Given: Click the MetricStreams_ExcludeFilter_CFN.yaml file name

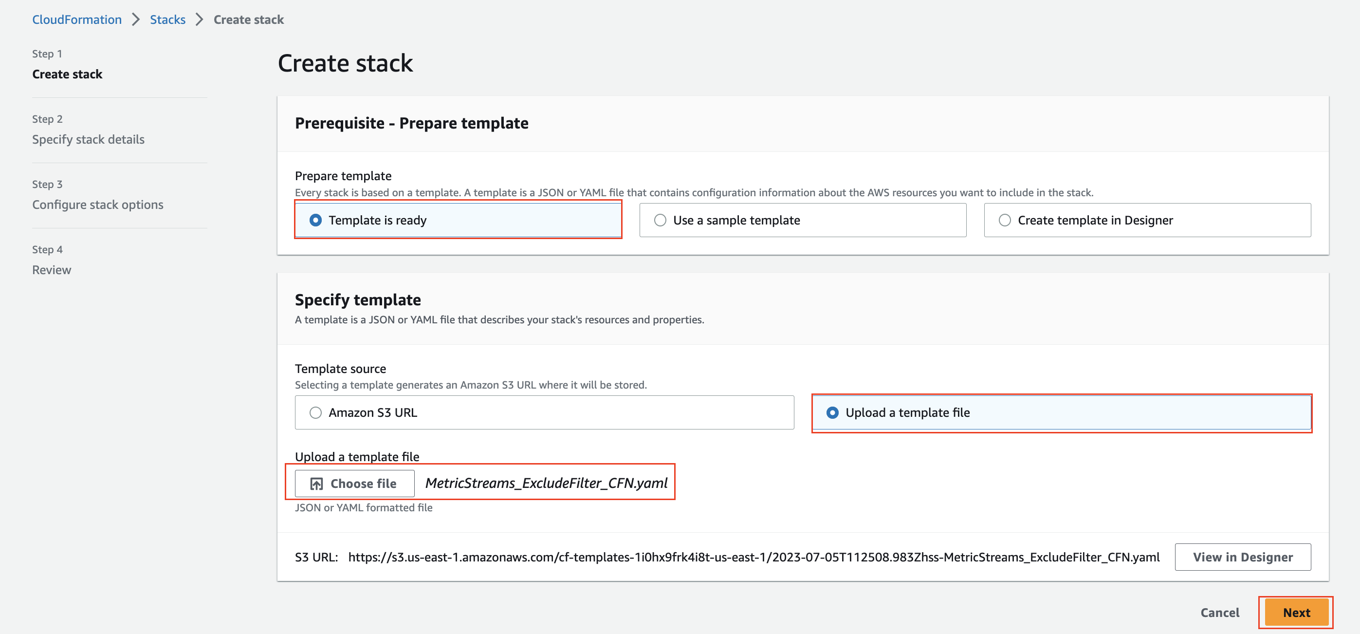Looking at the screenshot, I should click(x=547, y=482).
